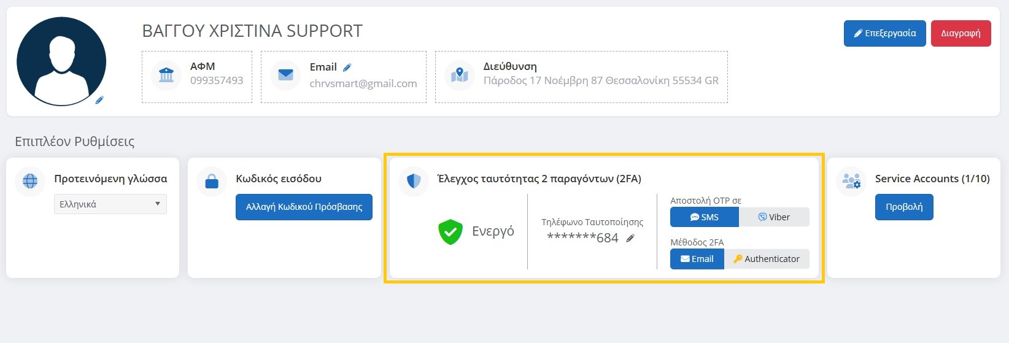Image resolution: width=1009 pixels, height=343 pixels.
Task: Click the ΑΦ�M bank building icon
Action: [166, 75]
